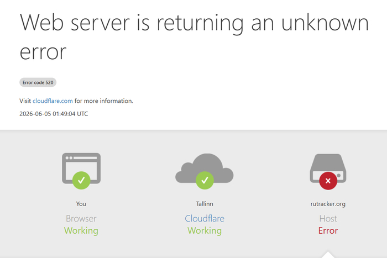This screenshot has width=387, height=258.
Task: Click the Host label under rutracker.org
Action: 328,219
